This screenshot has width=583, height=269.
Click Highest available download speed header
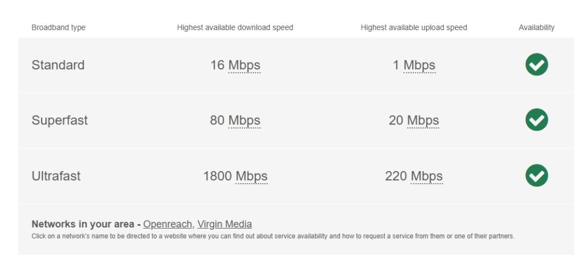tap(235, 27)
